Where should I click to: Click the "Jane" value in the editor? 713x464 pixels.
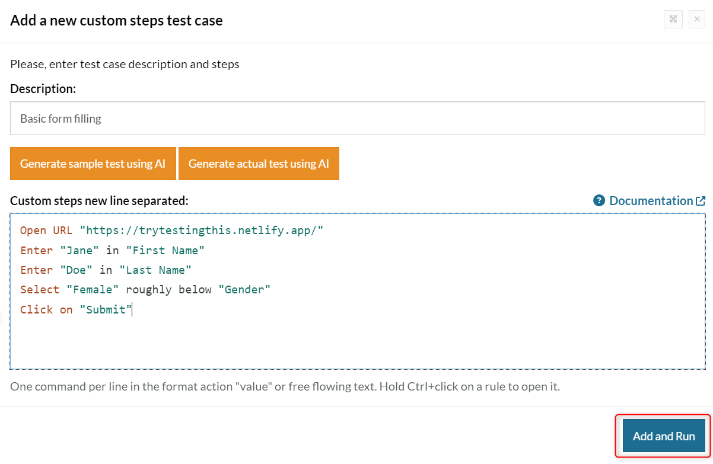(79, 251)
